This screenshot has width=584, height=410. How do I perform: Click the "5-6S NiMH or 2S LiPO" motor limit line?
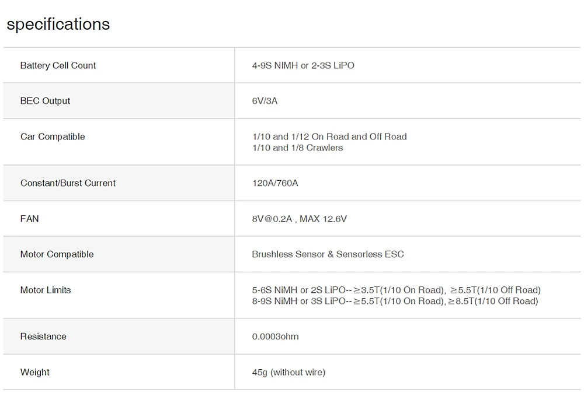click(x=396, y=290)
